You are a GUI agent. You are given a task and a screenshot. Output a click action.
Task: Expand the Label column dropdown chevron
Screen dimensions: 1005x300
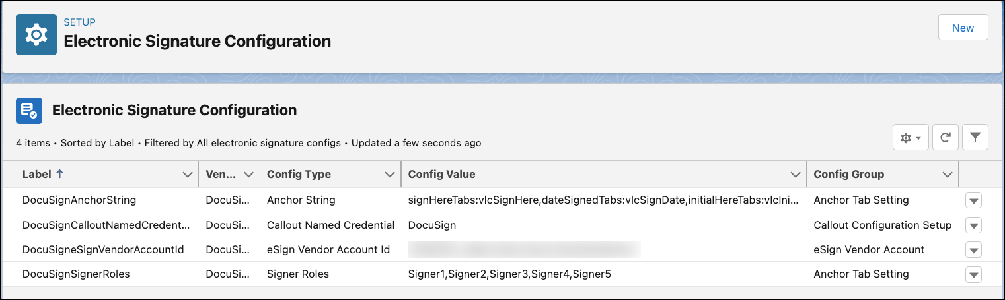(186, 175)
